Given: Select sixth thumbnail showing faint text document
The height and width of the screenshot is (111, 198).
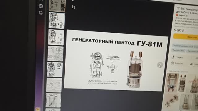Looking at the screenshot, I should pos(54,85).
